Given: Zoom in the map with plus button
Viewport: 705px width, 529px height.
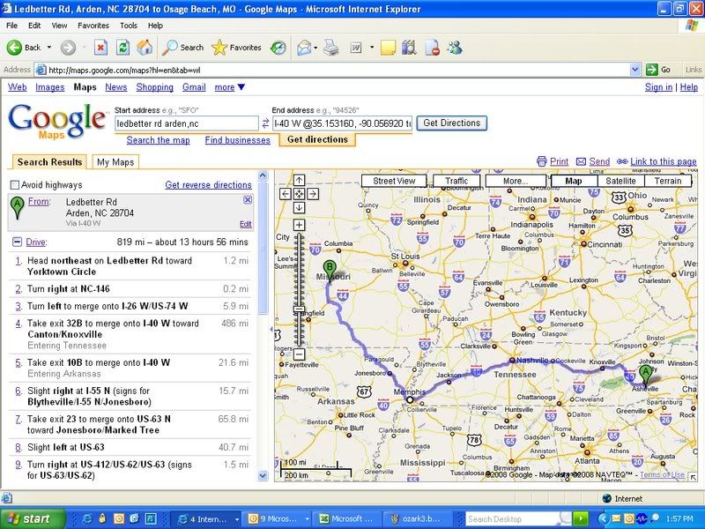Looking at the screenshot, I should tap(299, 225).
